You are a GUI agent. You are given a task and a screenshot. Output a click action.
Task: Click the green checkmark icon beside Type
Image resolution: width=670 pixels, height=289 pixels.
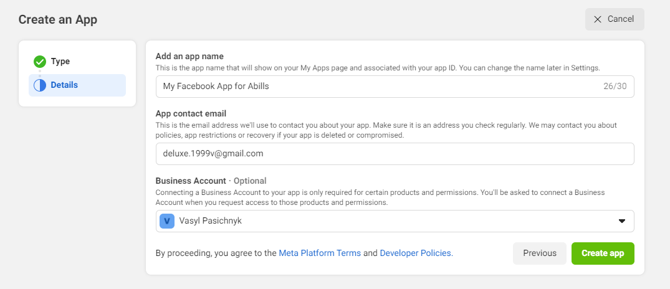click(40, 62)
